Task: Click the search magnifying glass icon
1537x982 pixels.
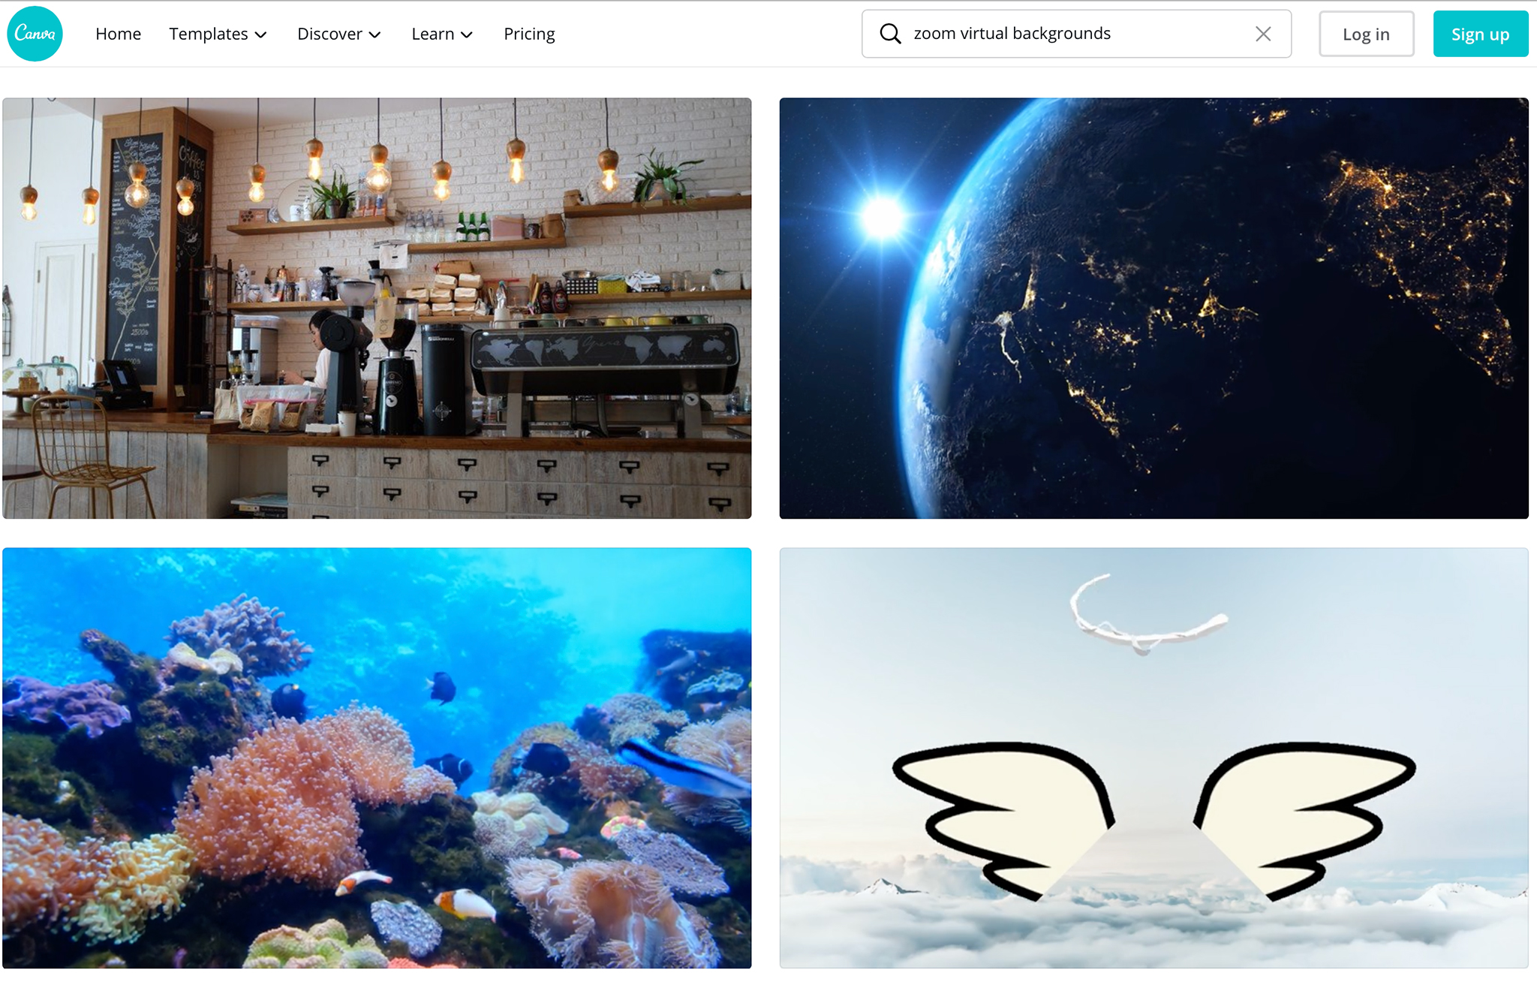Action: click(x=889, y=34)
